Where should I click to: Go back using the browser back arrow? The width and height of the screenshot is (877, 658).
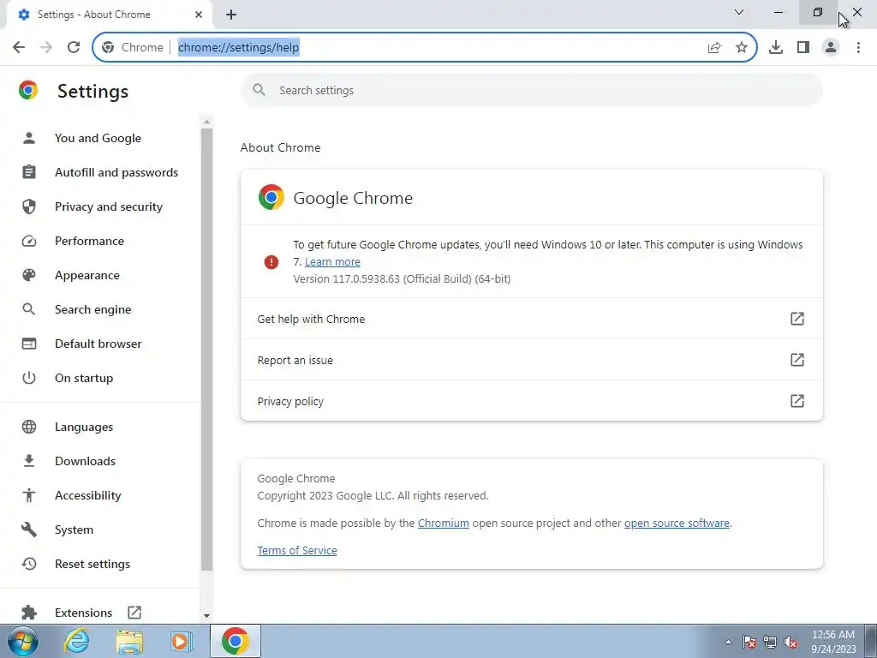[x=19, y=47]
